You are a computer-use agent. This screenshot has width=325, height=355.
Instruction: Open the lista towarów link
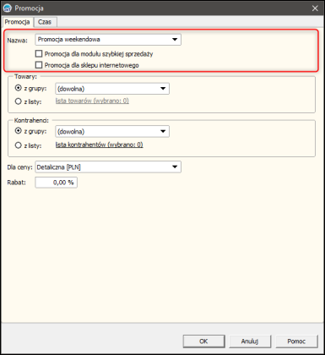(92, 101)
